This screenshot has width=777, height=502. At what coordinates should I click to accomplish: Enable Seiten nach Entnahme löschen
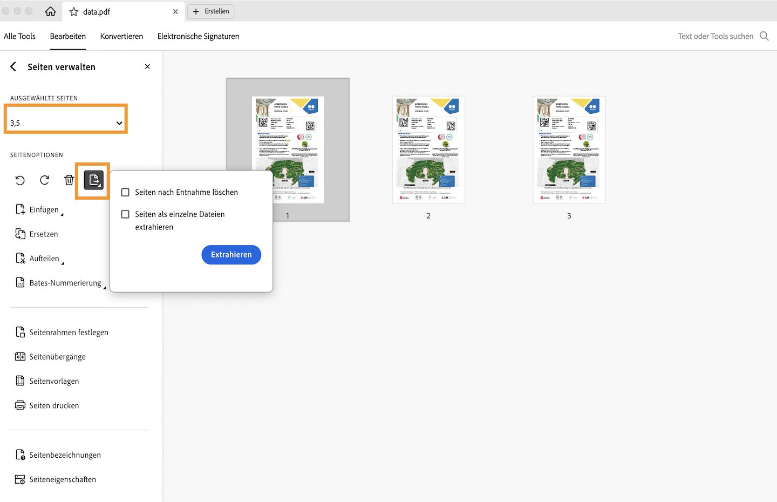pyautogui.click(x=125, y=192)
